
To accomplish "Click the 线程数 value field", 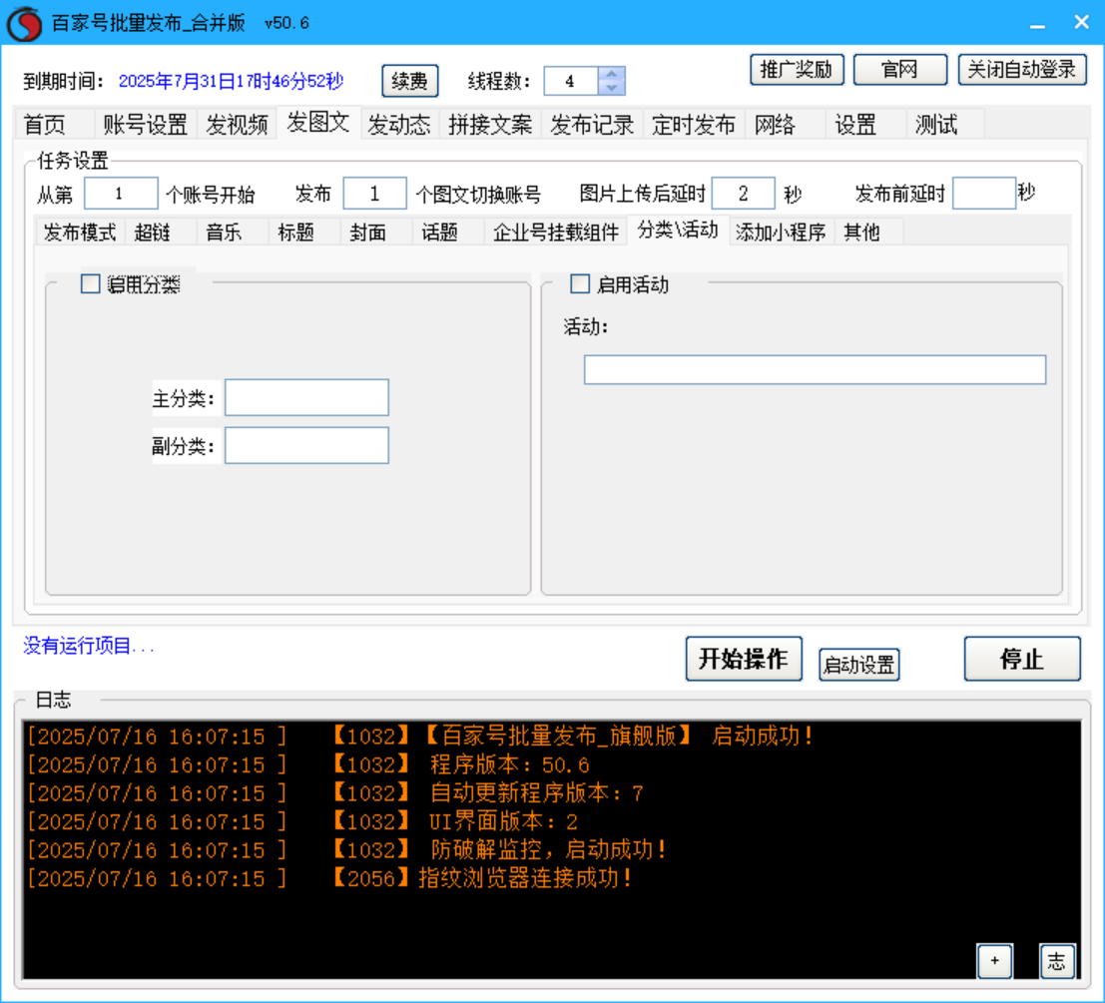I will (571, 81).
